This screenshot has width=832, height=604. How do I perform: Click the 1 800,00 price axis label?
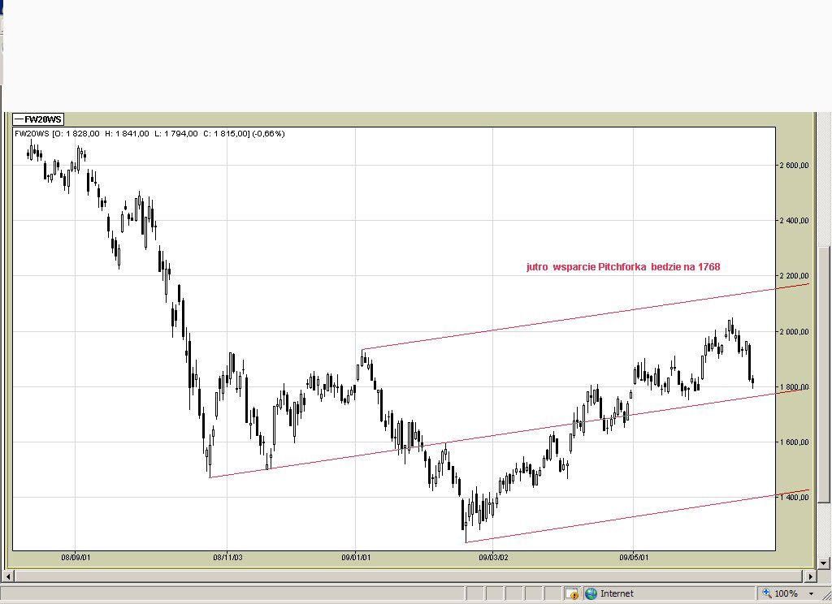[794, 387]
